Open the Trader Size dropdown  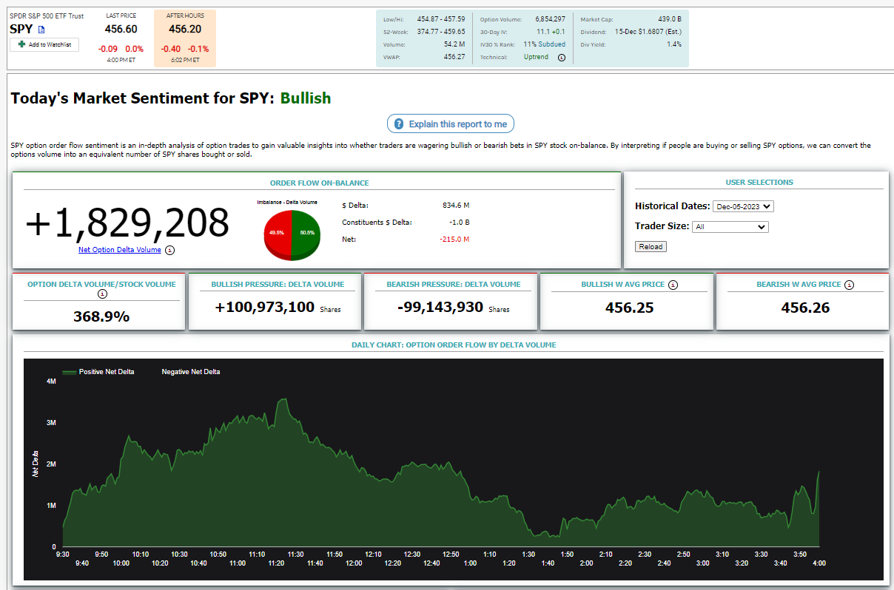click(730, 227)
